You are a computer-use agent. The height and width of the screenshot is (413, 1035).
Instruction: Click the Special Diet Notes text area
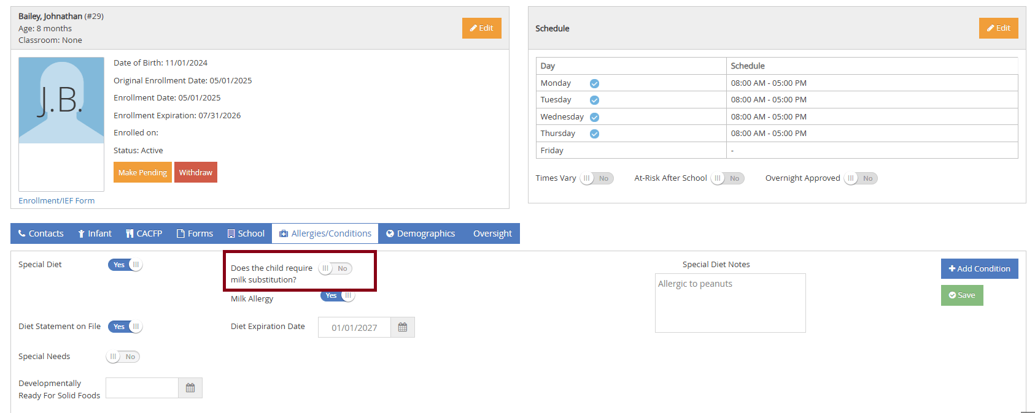pyautogui.click(x=730, y=303)
